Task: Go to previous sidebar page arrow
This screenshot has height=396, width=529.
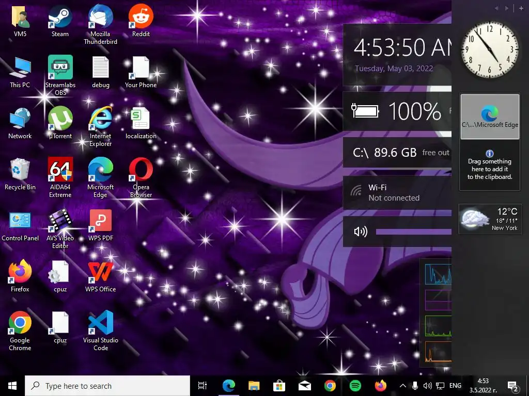Action: pos(496,8)
